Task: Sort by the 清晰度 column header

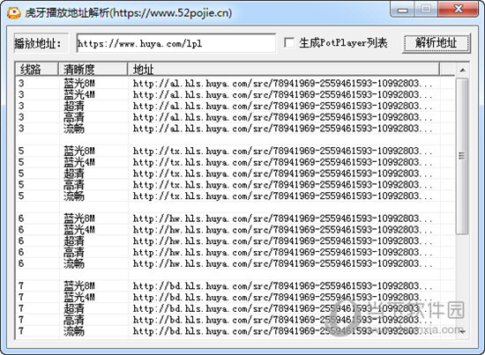Action: 93,70
